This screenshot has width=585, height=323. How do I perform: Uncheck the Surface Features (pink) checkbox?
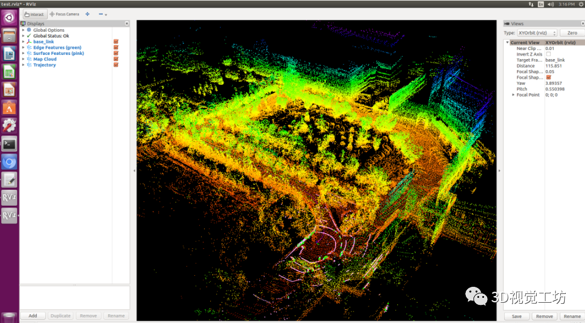pos(116,53)
